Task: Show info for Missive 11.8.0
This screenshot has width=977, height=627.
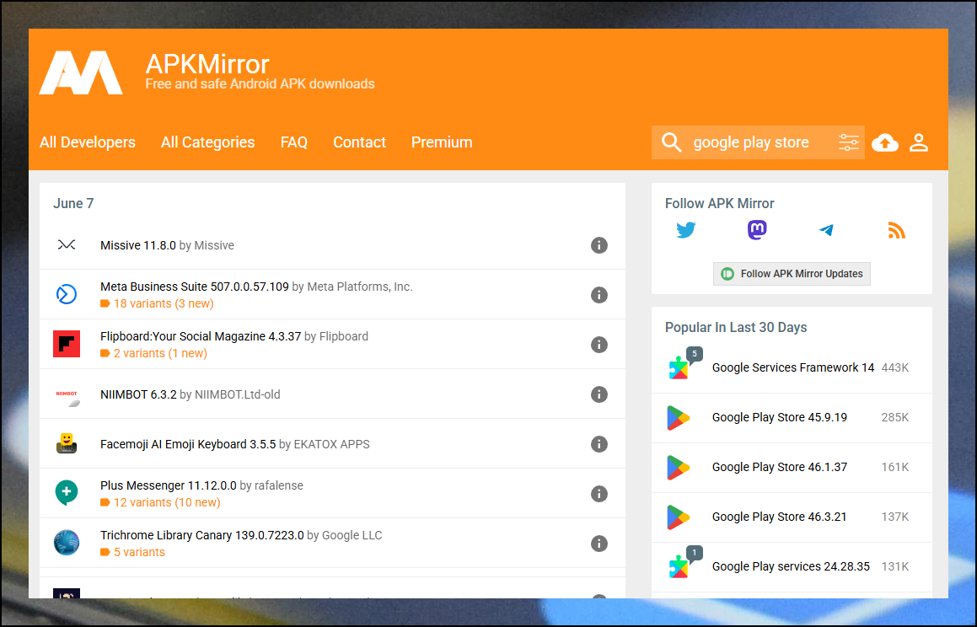Action: [599, 245]
